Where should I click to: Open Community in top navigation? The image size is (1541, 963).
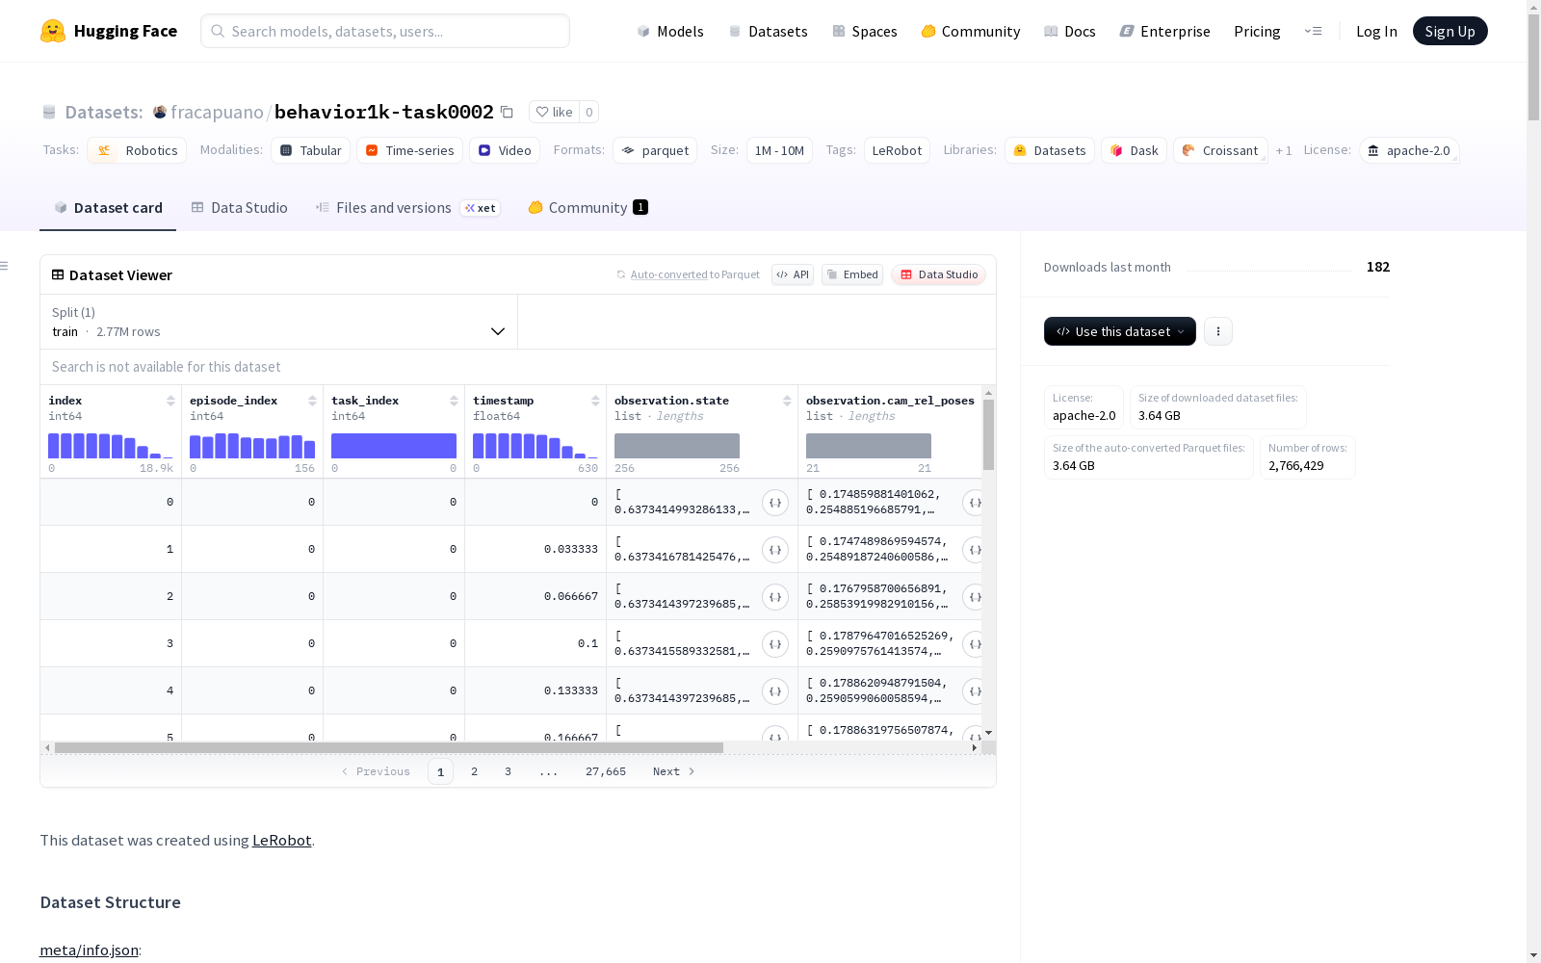point(970,31)
